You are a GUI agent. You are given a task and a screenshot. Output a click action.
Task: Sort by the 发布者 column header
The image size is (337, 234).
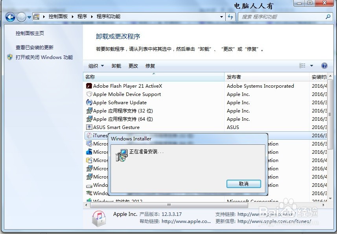tap(267, 77)
